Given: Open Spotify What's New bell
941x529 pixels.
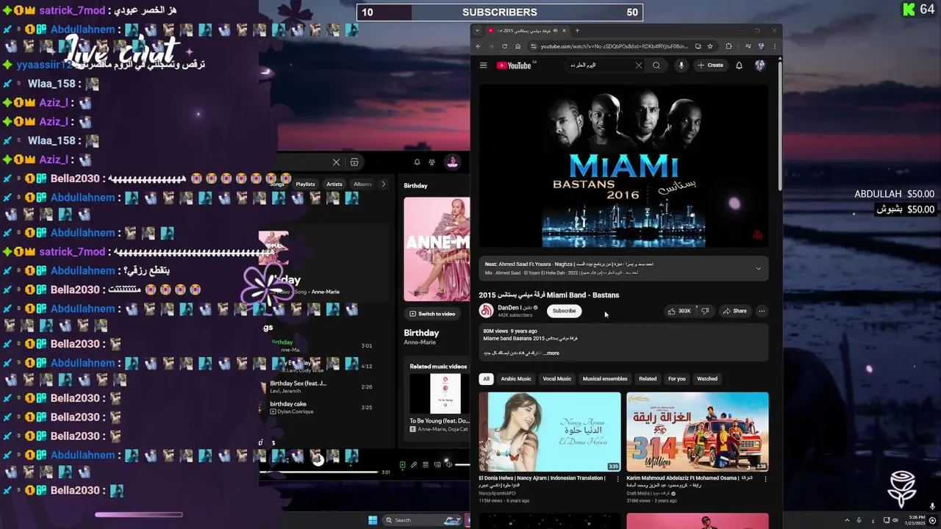Looking at the screenshot, I should pyautogui.click(x=417, y=162).
